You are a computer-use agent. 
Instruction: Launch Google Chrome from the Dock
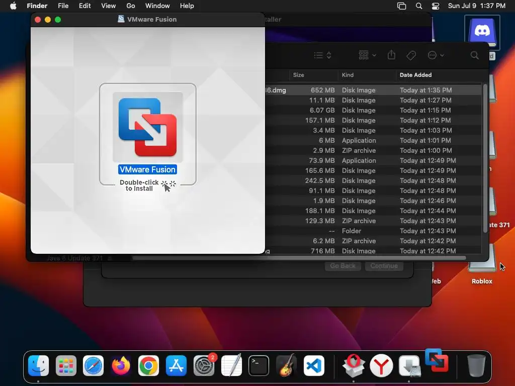[148, 365]
